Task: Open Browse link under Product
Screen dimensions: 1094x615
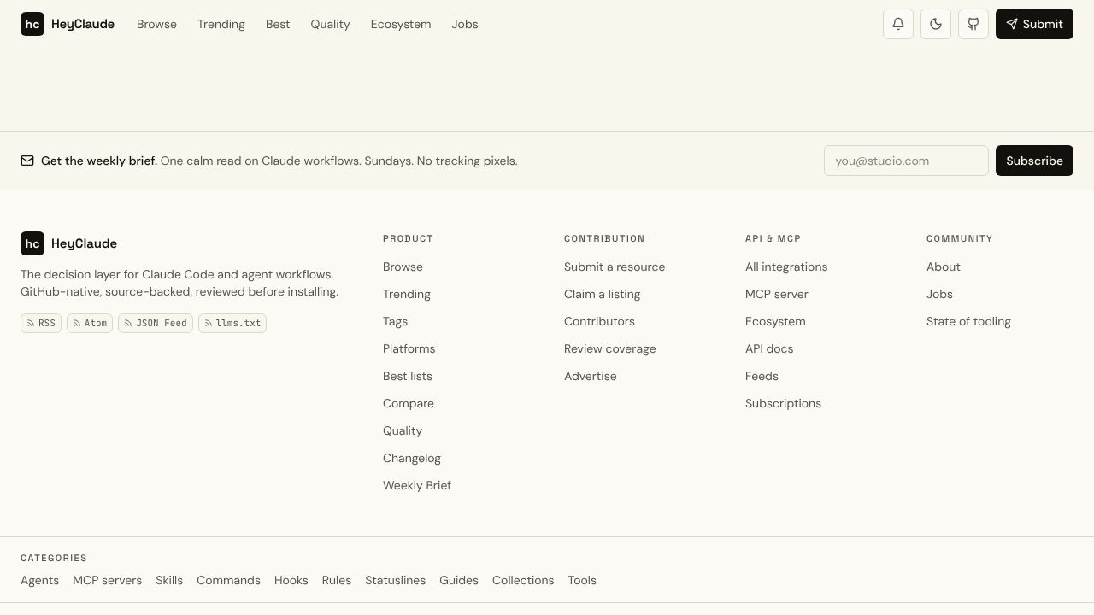Action: point(403,266)
